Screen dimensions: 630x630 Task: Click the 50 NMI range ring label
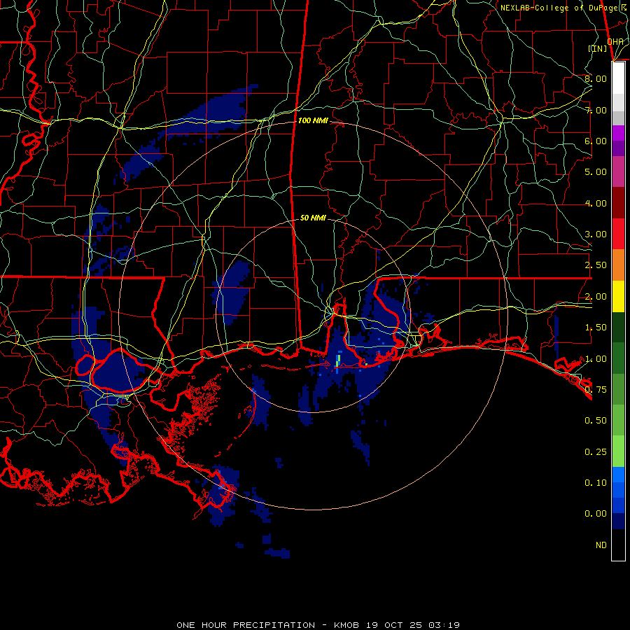pyautogui.click(x=313, y=218)
